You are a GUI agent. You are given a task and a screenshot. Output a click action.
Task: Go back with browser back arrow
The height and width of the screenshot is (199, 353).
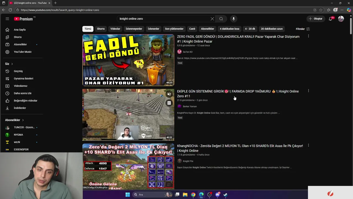[x=3, y=10]
